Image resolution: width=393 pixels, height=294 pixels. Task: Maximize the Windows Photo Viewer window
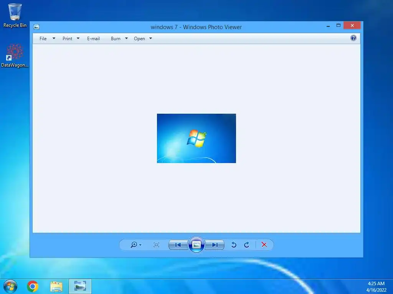point(339,26)
